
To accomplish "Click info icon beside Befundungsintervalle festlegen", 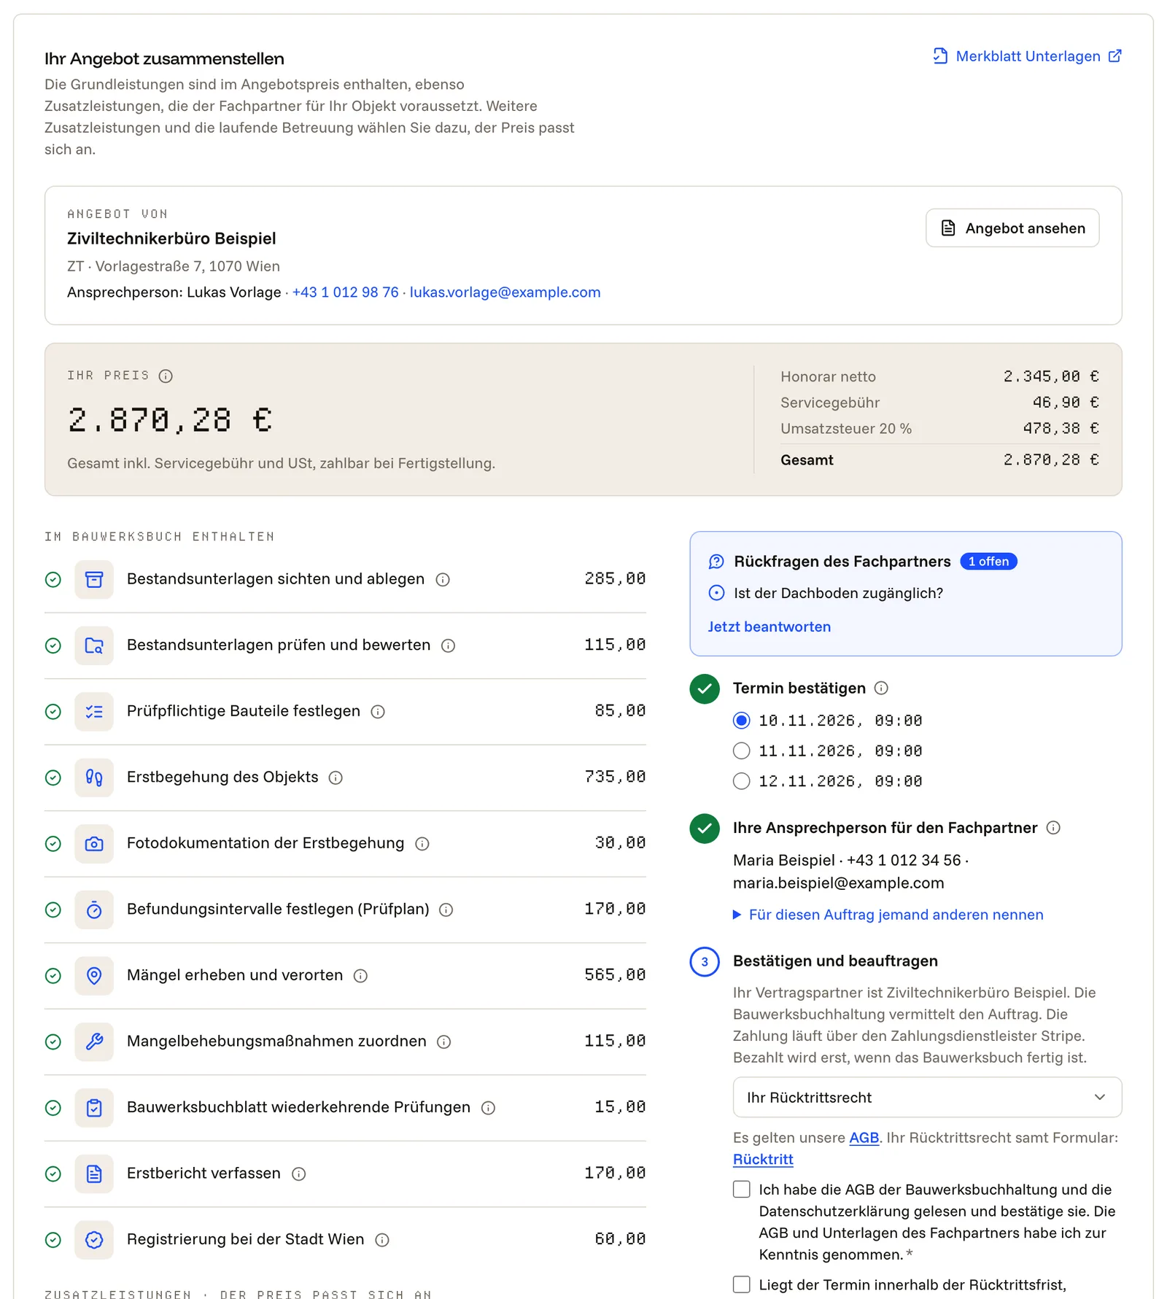I will tap(446, 910).
